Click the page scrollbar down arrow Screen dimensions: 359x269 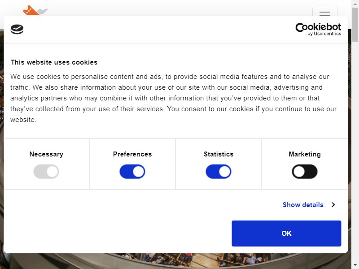point(355,266)
